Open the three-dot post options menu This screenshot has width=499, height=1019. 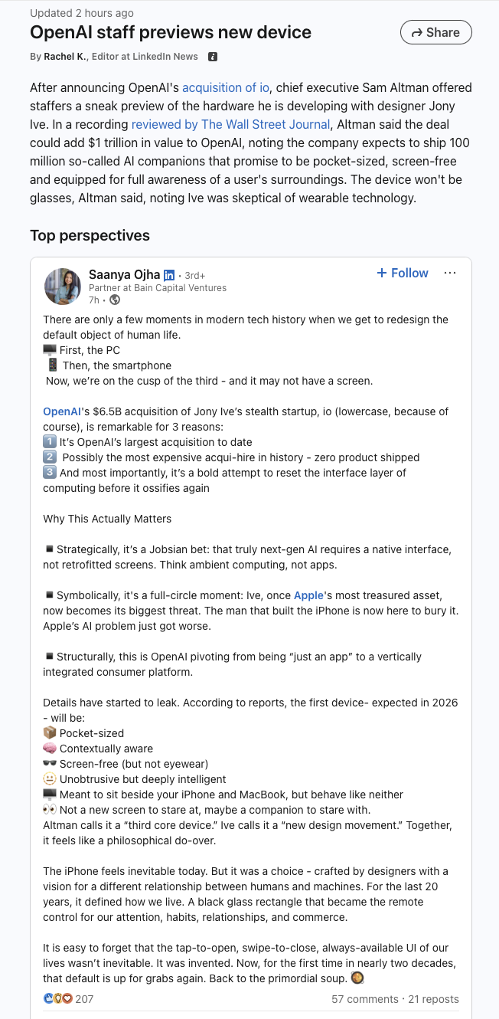tap(450, 273)
